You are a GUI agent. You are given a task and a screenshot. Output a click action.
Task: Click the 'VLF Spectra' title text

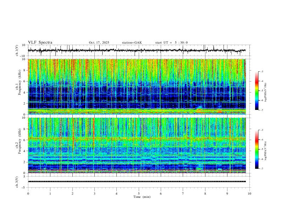40,43
